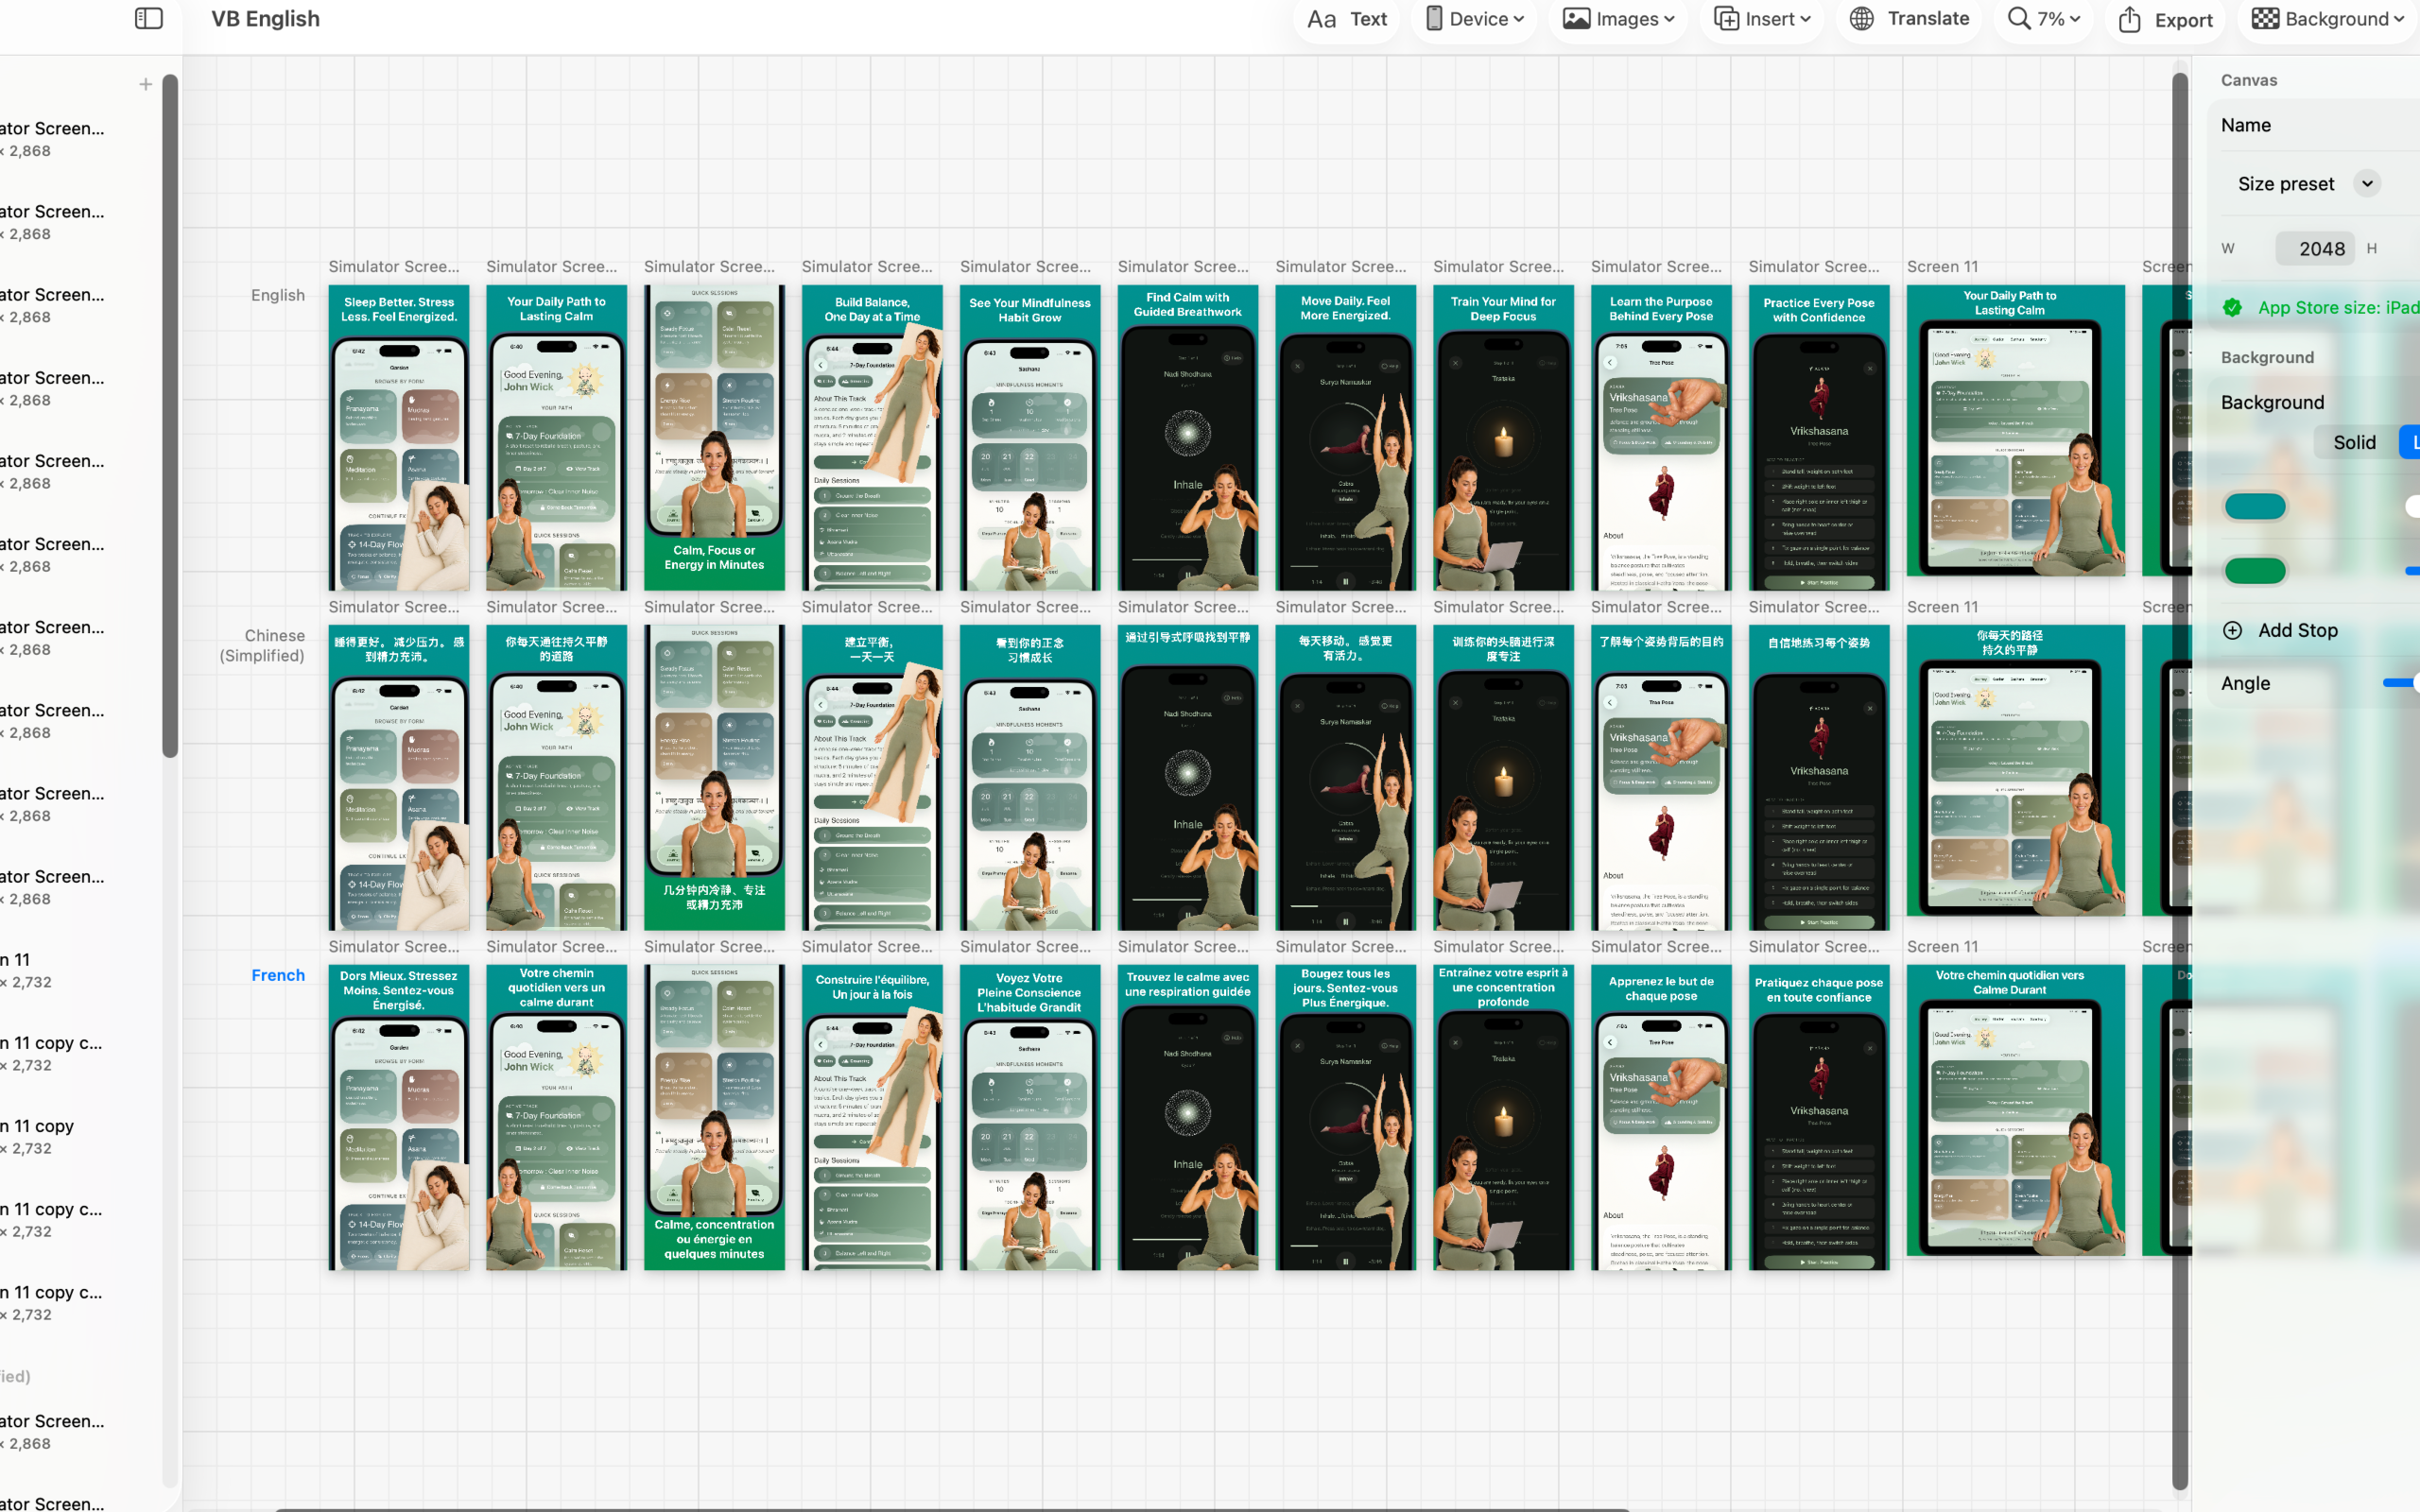This screenshot has width=2420, height=1512.
Task: Click the VB English project title
Action: [265, 19]
